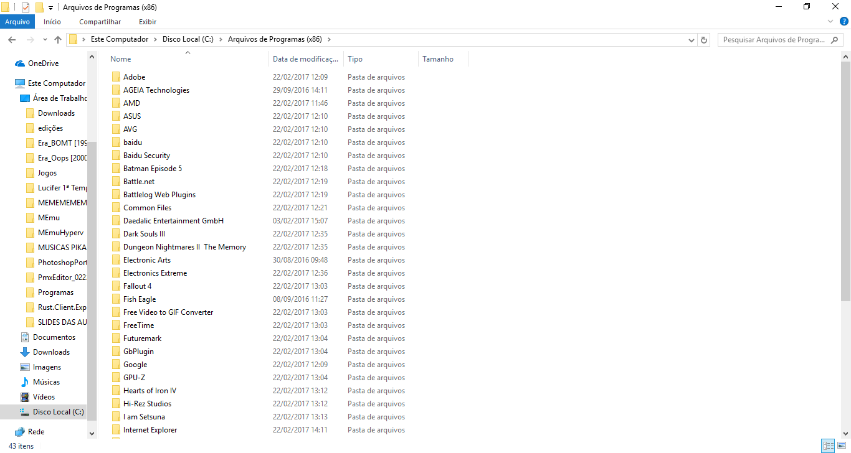Viewport: 851px width, 453px height.
Task: Click Disco Local (C:) breadcrumb
Action: pos(188,39)
